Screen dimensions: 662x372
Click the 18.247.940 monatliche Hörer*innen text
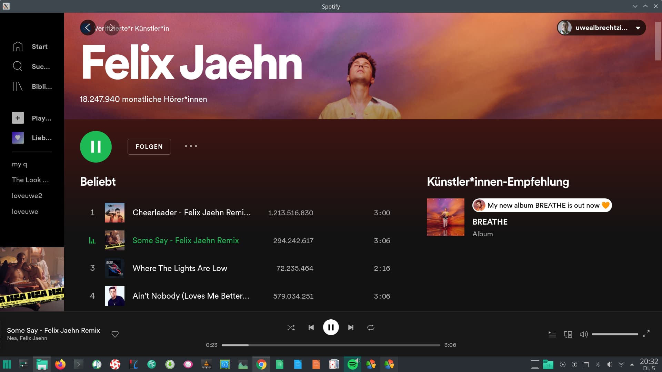(143, 99)
